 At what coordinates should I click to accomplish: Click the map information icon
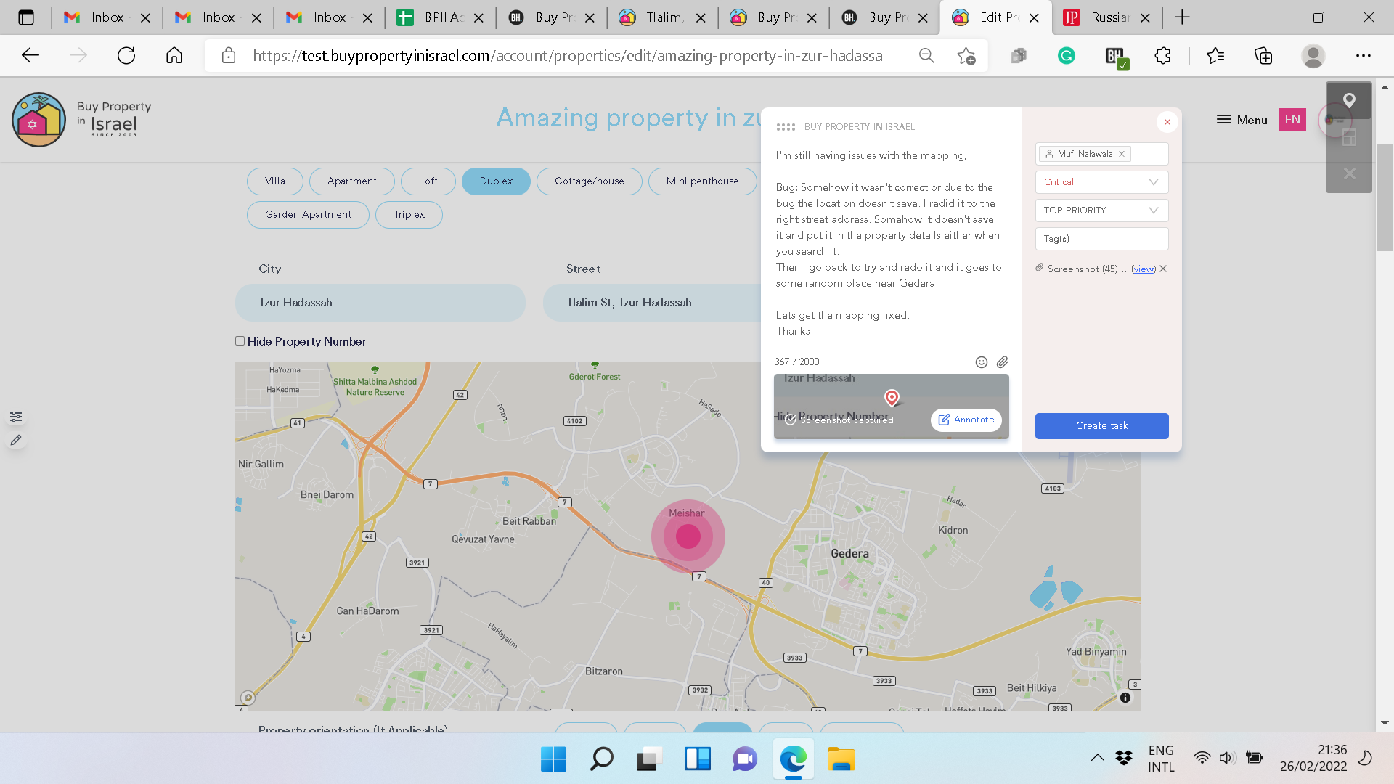coord(1125,698)
